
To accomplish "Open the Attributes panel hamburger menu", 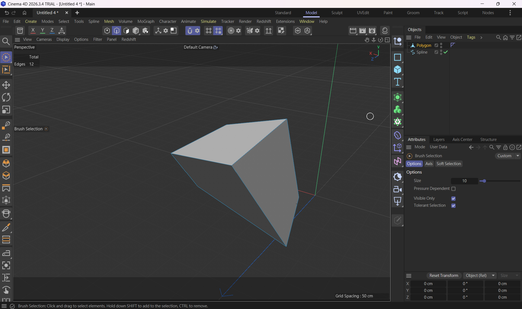I will (409, 147).
